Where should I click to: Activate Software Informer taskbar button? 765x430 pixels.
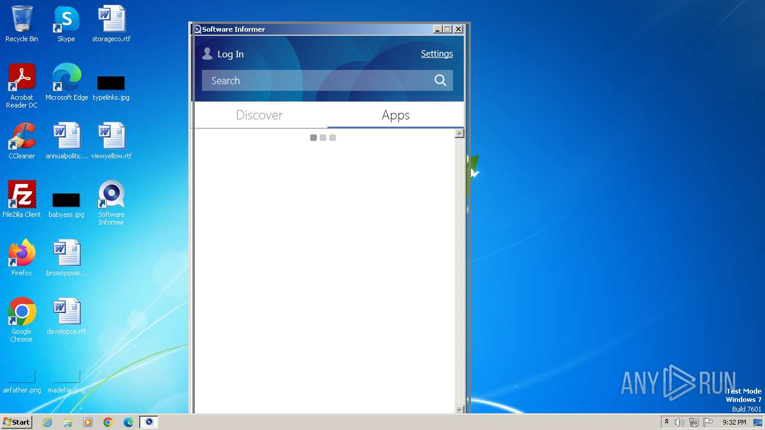pyautogui.click(x=149, y=422)
